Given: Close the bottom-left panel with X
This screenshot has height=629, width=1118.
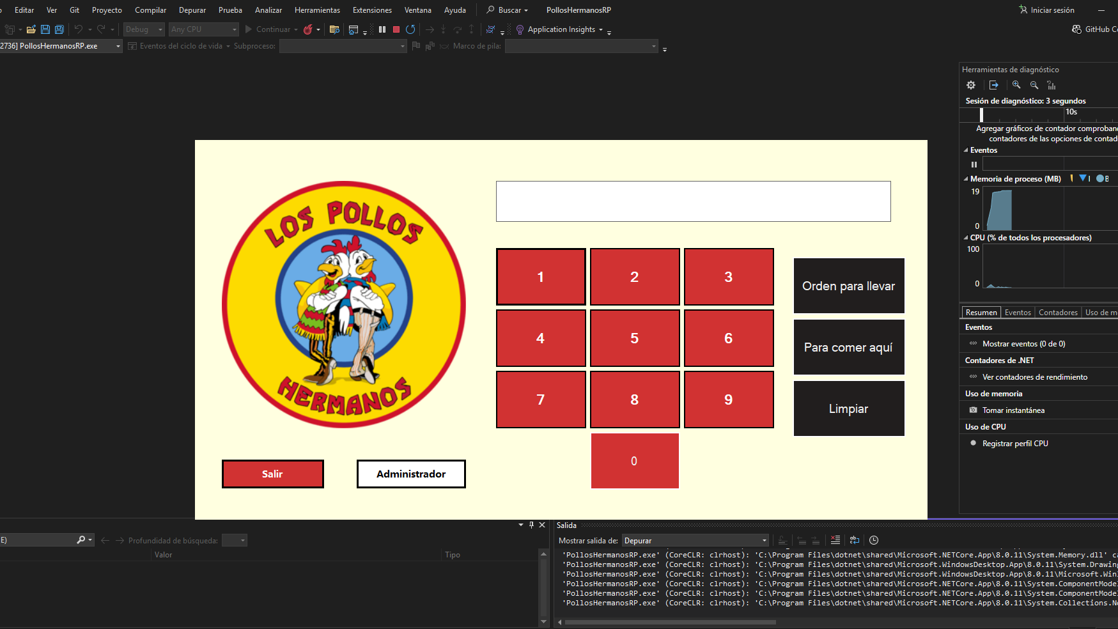Looking at the screenshot, I should point(542,525).
